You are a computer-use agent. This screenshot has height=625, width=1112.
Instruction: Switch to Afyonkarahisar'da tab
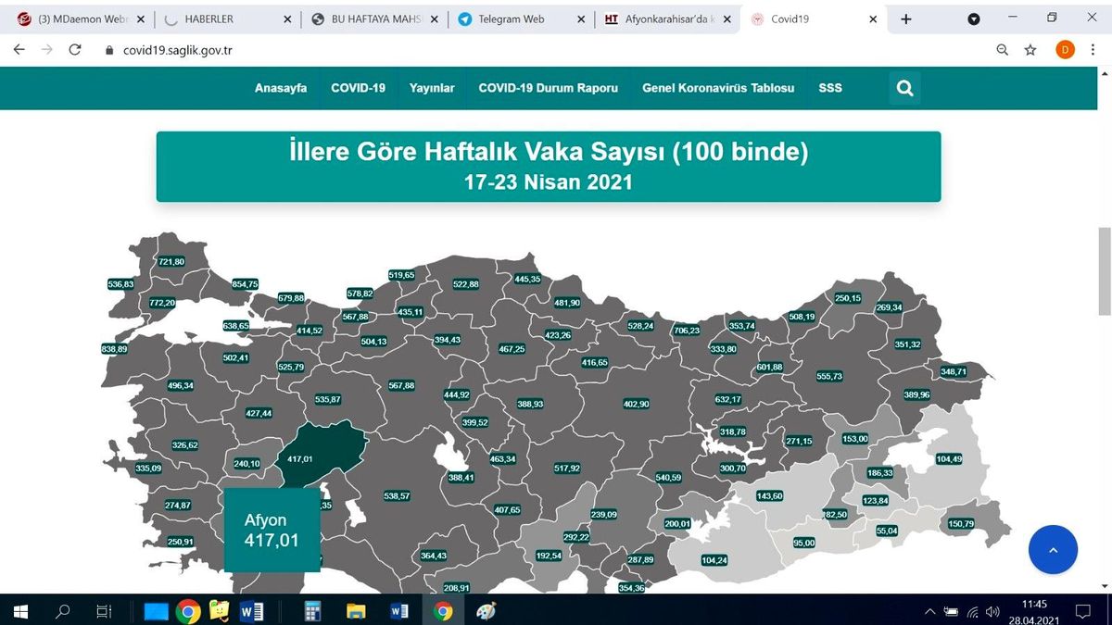click(x=667, y=19)
